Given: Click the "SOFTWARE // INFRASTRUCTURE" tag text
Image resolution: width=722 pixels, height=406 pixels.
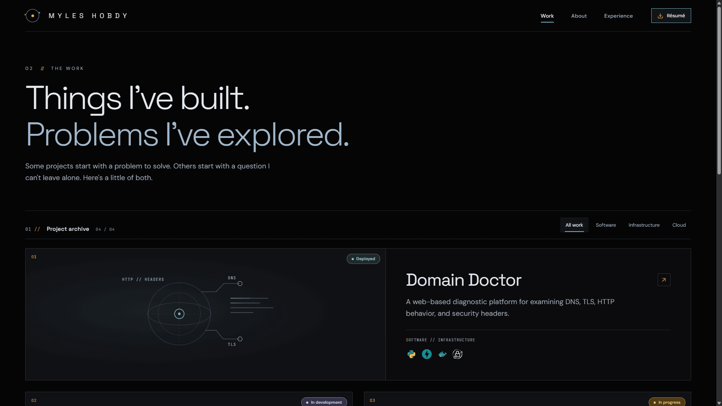Looking at the screenshot, I should tap(440, 340).
